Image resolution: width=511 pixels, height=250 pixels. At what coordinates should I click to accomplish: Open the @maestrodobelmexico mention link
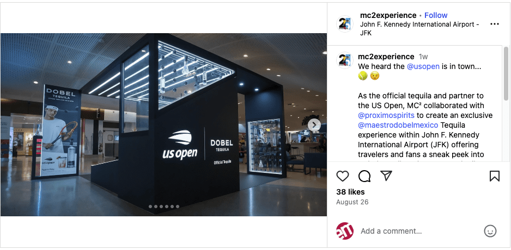coord(398,125)
